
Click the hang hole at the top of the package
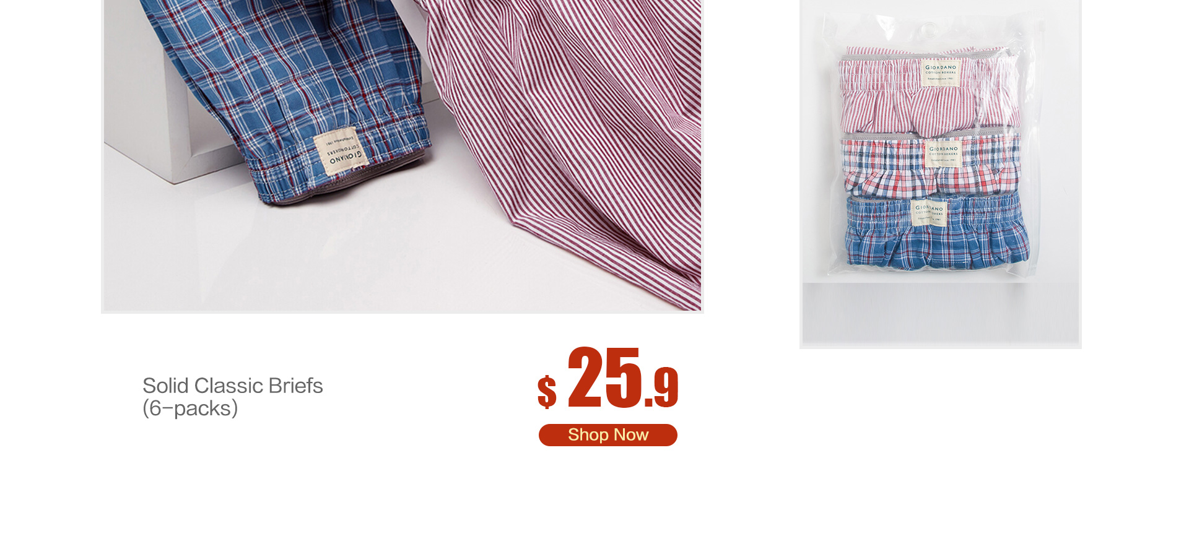(928, 29)
